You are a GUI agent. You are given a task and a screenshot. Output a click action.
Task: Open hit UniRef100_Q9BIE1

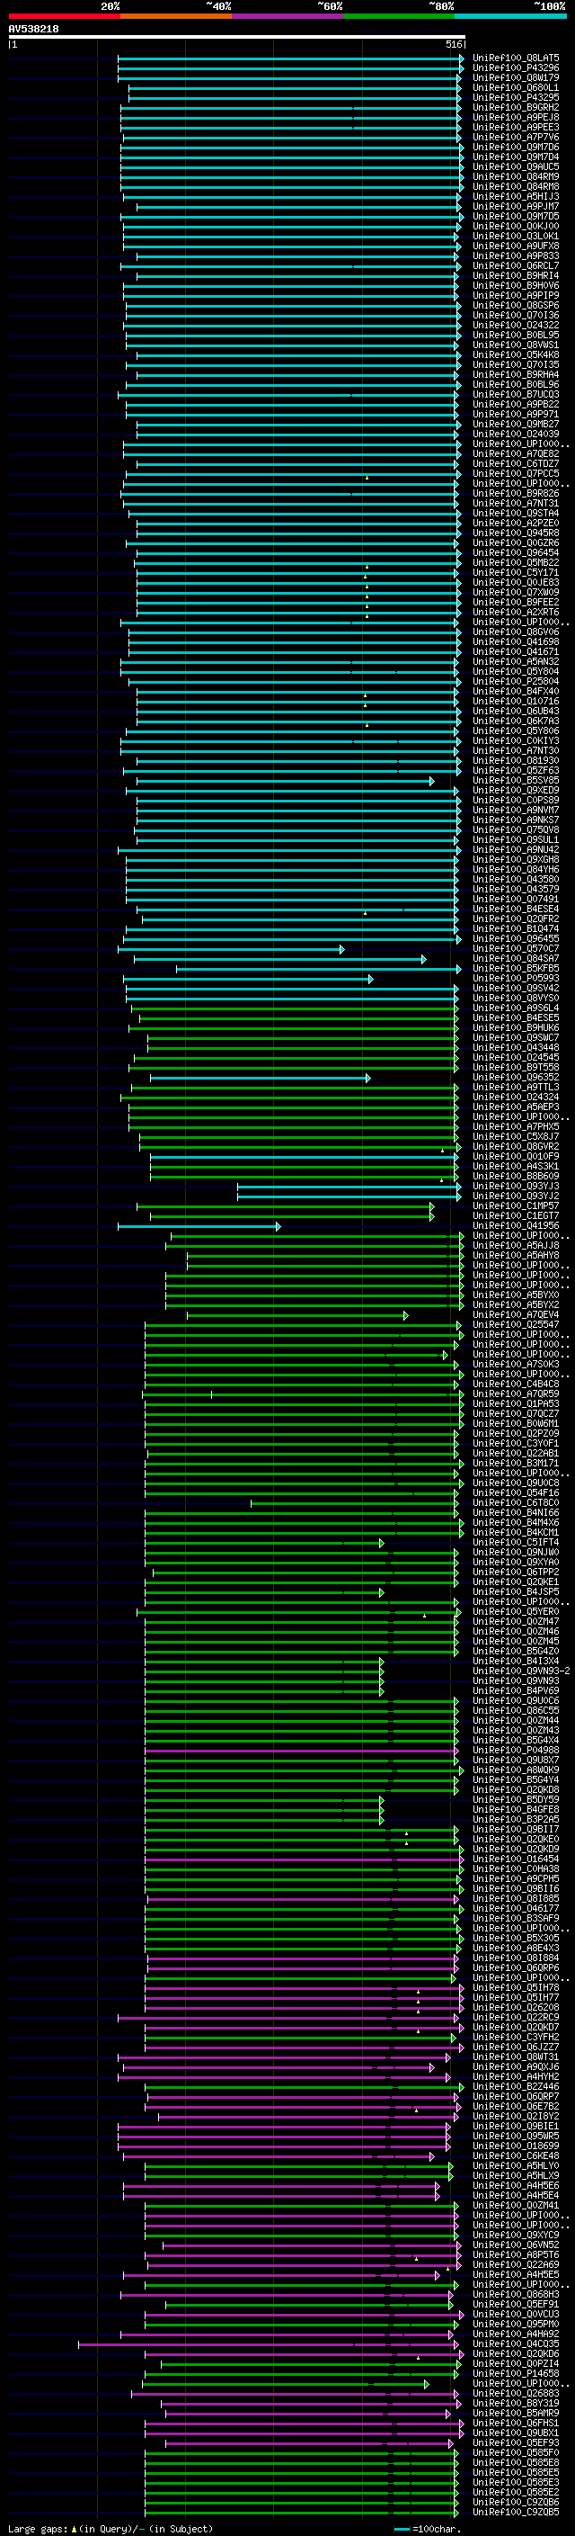(516, 2127)
